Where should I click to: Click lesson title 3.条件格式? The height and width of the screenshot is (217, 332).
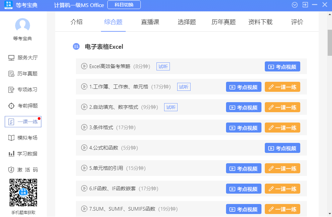point(101,128)
